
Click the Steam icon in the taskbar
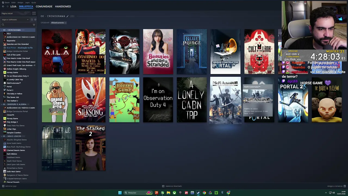coord(198,193)
